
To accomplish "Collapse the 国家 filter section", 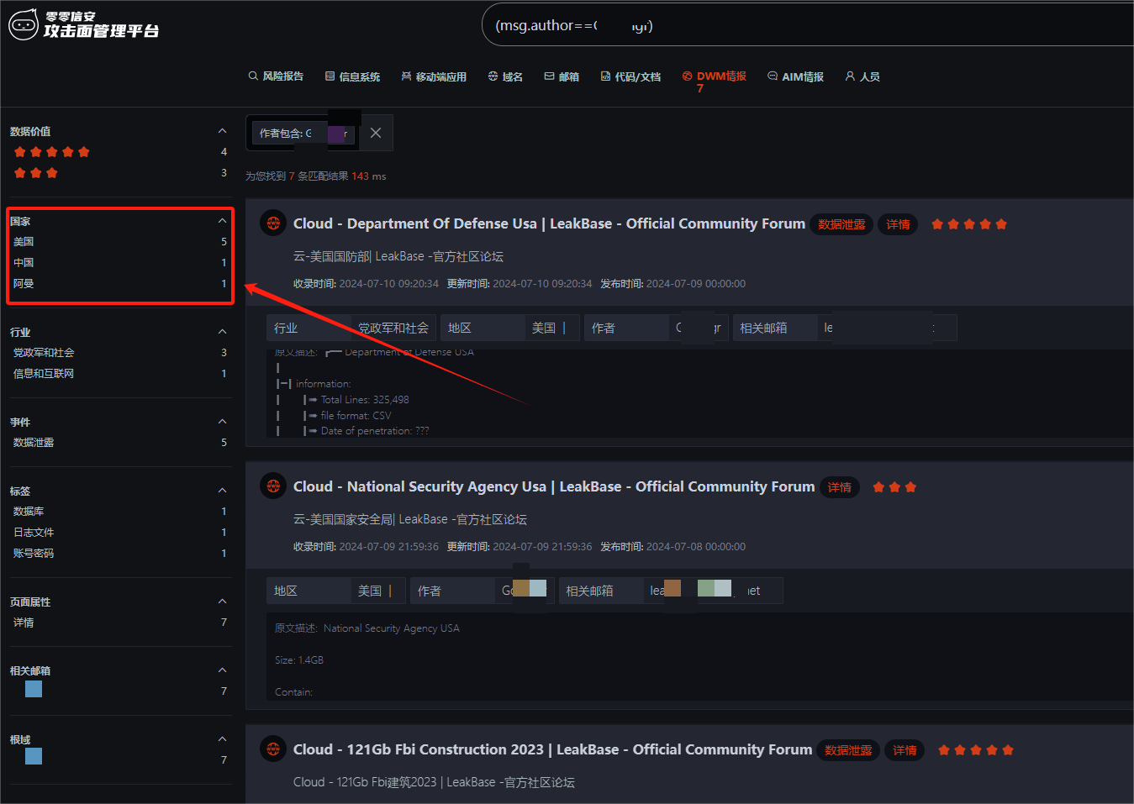I will (x=222, y=221).
